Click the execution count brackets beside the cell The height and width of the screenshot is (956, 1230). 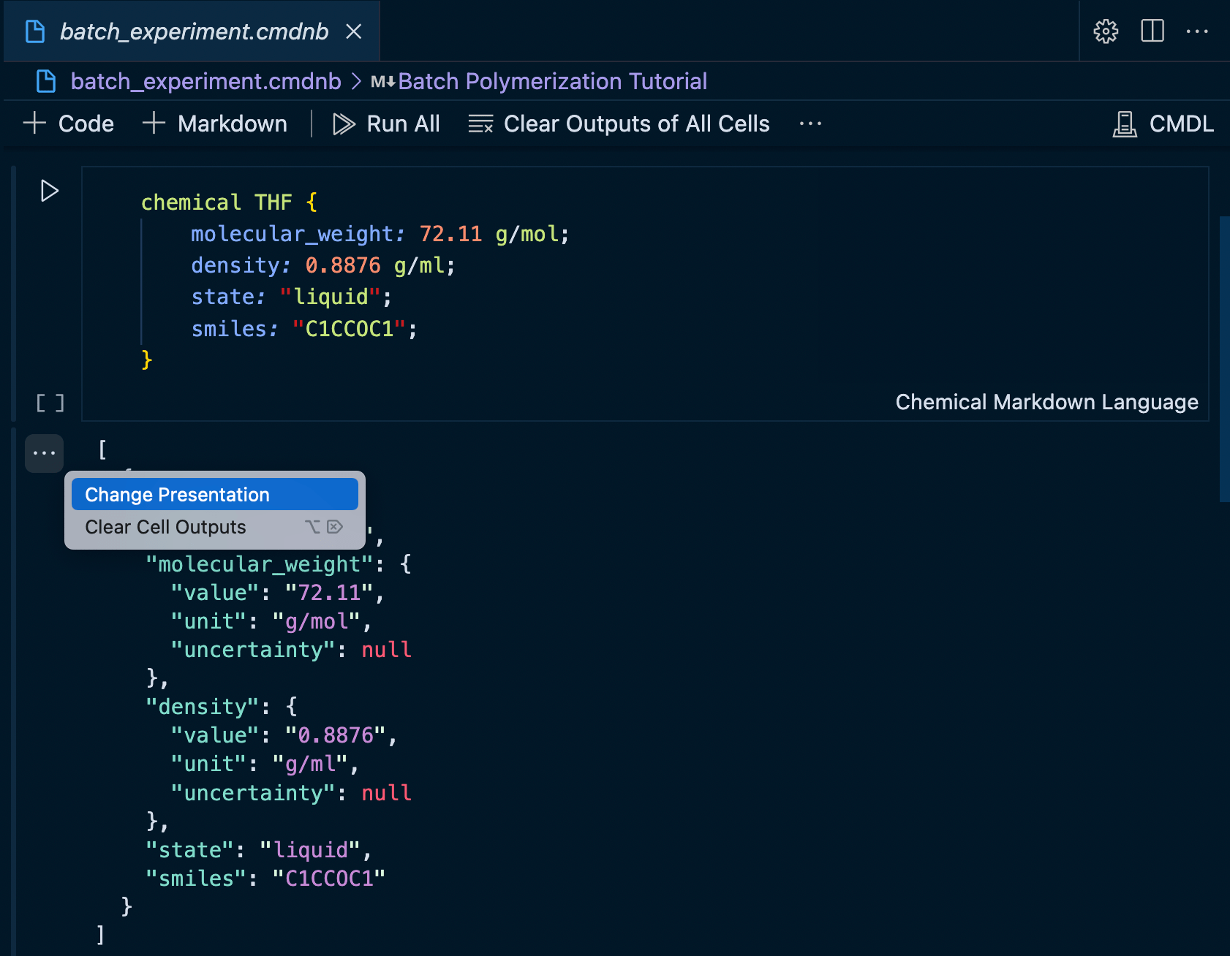(50, 401)
